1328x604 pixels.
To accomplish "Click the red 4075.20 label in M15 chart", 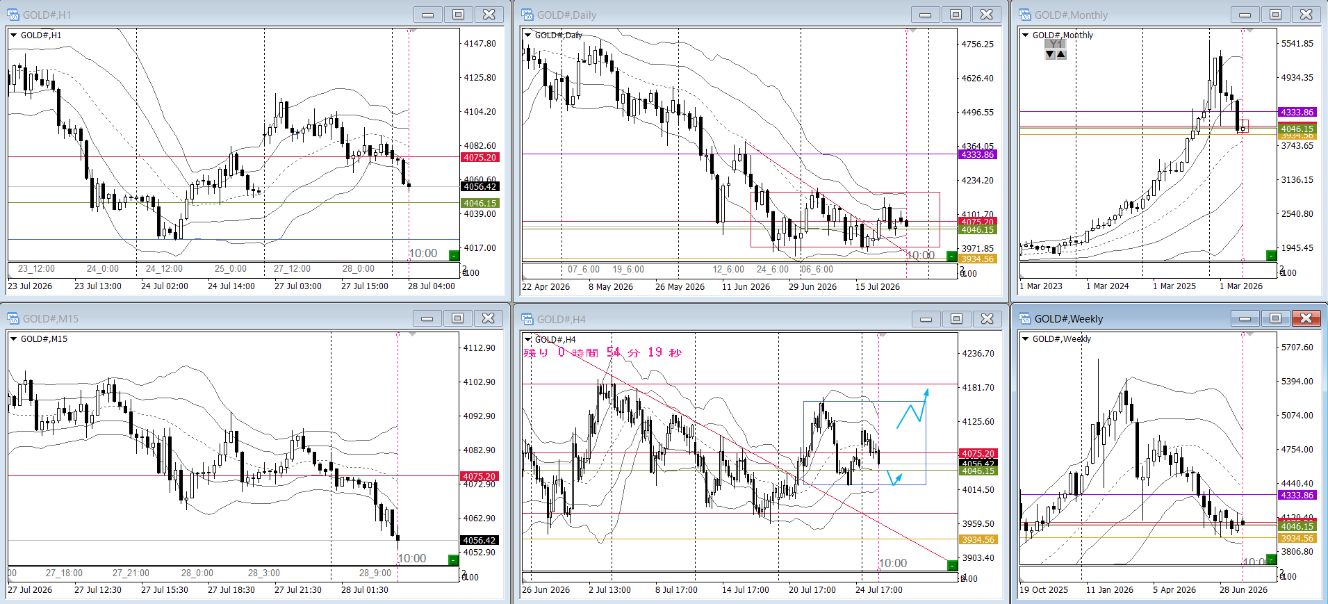I will [479, 477].
